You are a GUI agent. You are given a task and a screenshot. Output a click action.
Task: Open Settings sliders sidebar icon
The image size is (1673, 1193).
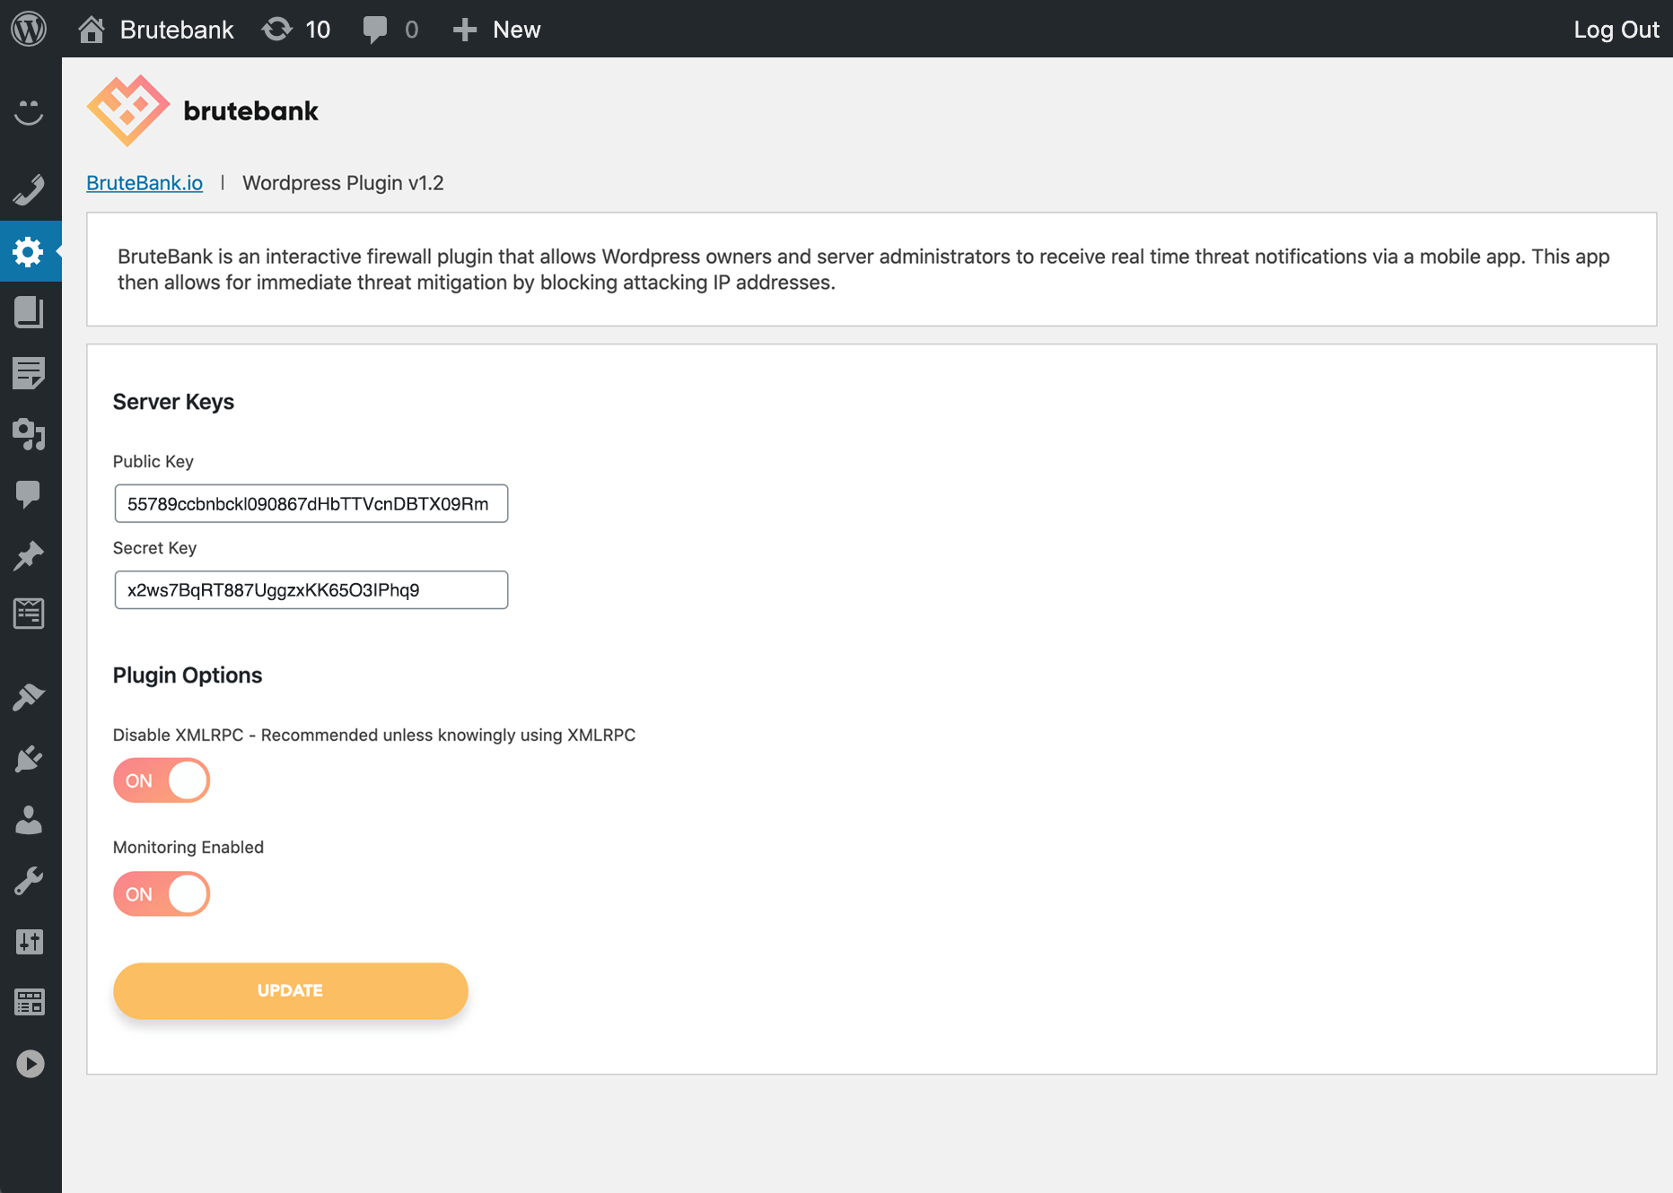coord(29,942)
